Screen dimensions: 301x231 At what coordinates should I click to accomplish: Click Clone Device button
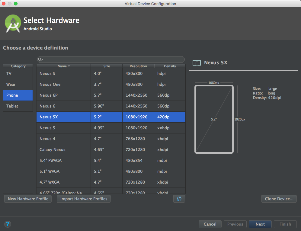[x=279, y=199]
